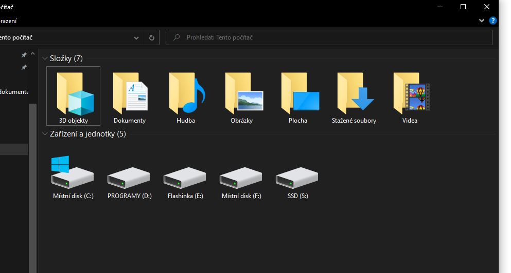Click the navigation pane scrollbar up arrow
Viewport: 511px width, 273px height.
click(x=33, y=54)
